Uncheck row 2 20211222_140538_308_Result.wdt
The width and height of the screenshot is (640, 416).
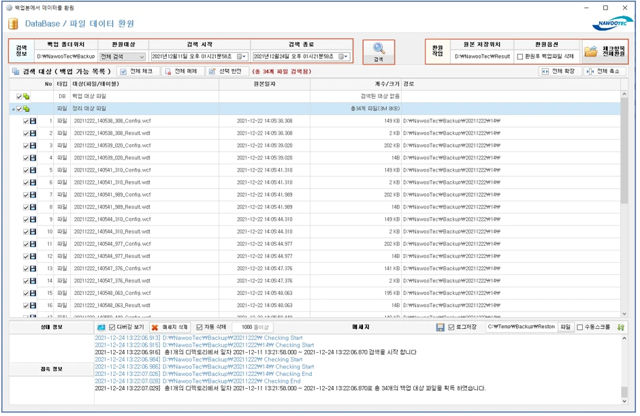coord(26,133)
